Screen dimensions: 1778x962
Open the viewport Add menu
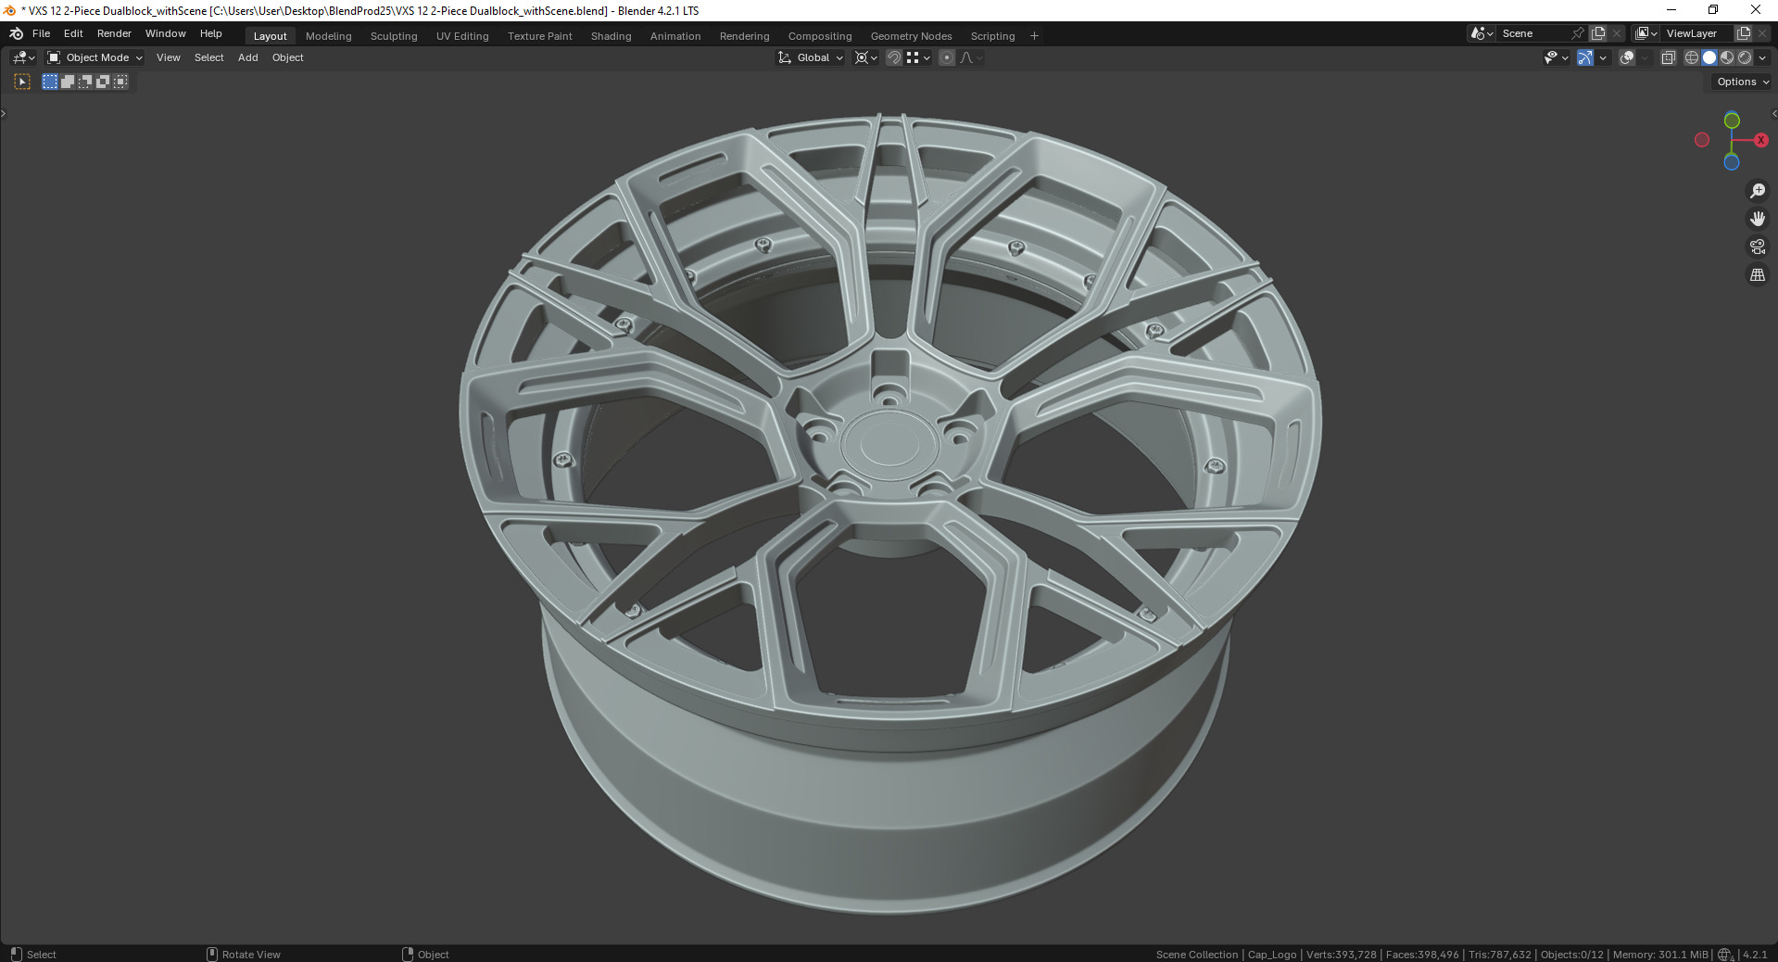tap(248, 57)
